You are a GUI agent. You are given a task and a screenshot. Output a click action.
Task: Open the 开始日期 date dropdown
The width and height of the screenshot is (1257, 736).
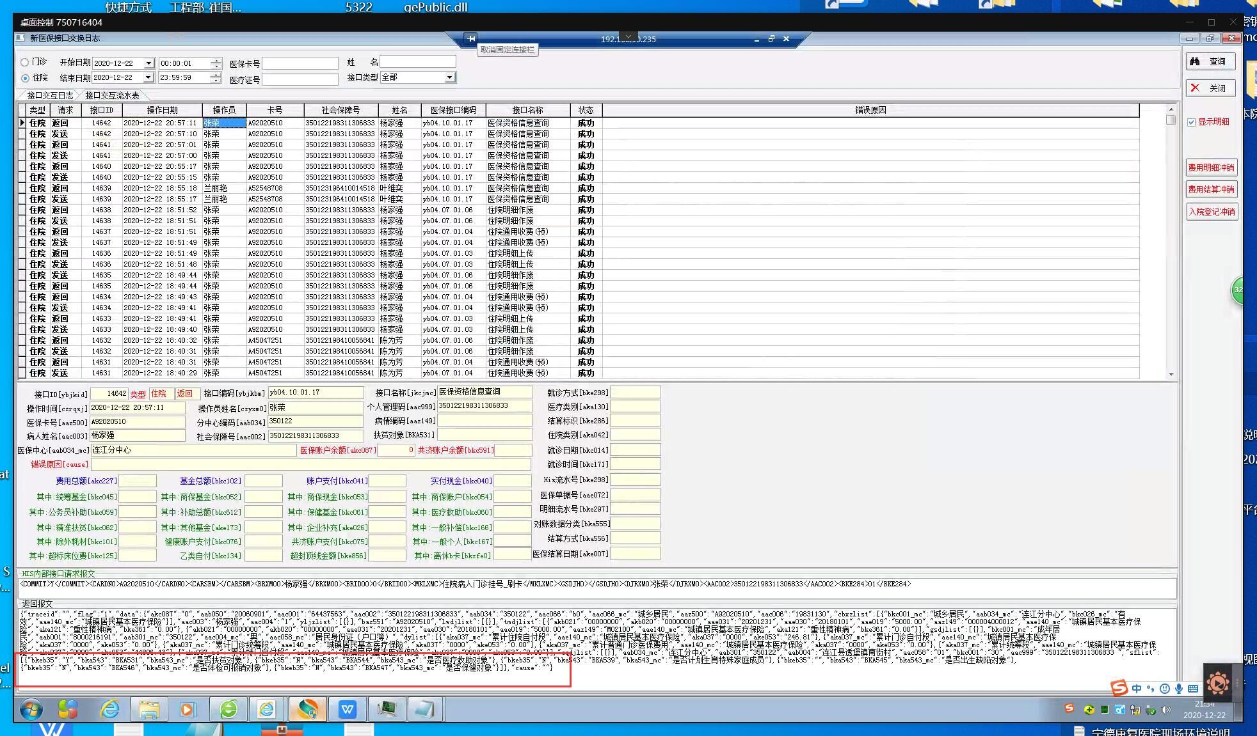coord(148,63)
